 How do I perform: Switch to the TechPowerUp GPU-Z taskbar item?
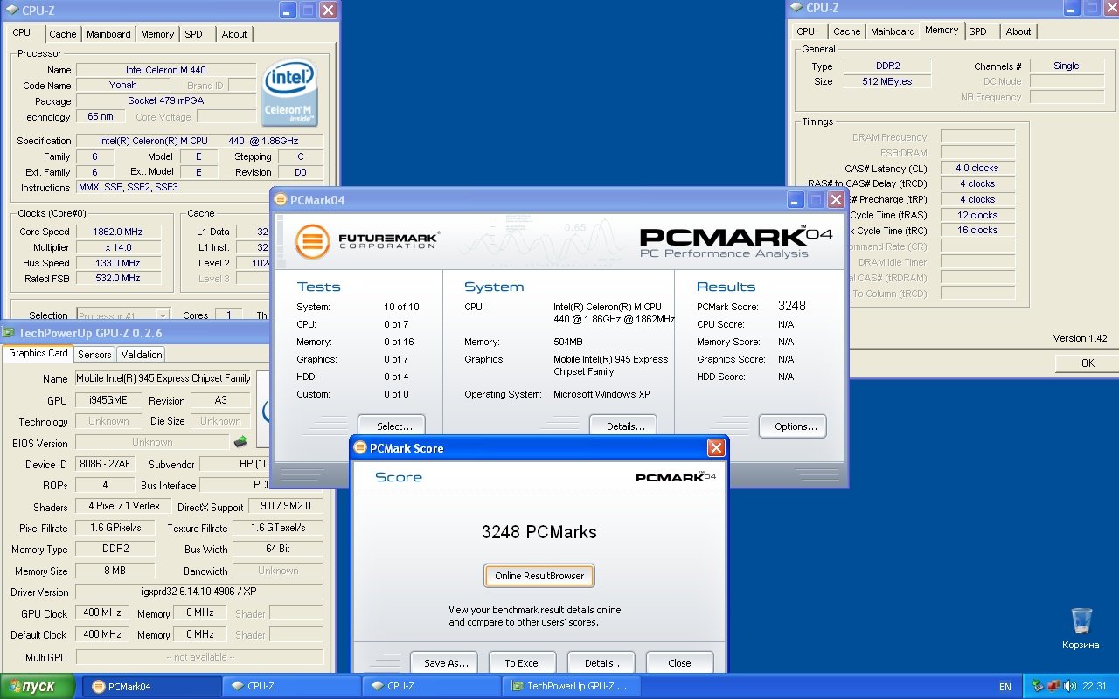tap(570, 686)
